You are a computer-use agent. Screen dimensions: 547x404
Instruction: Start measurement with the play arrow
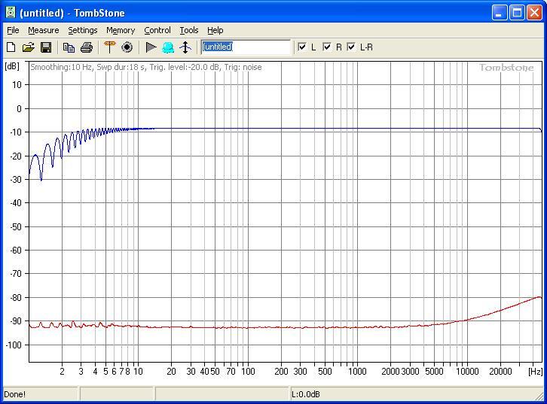[x=151, y=47]
